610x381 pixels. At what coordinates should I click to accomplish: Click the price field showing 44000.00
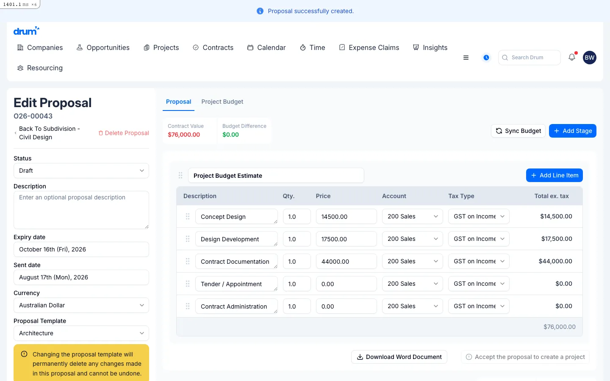pyautogui.click(x=347, y=261)
